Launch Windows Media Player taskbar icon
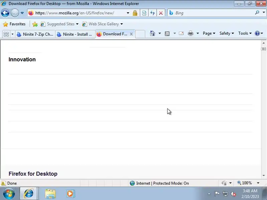Image resolution: width=267 pixels, height=200 pixels. (x=70, y=194)
